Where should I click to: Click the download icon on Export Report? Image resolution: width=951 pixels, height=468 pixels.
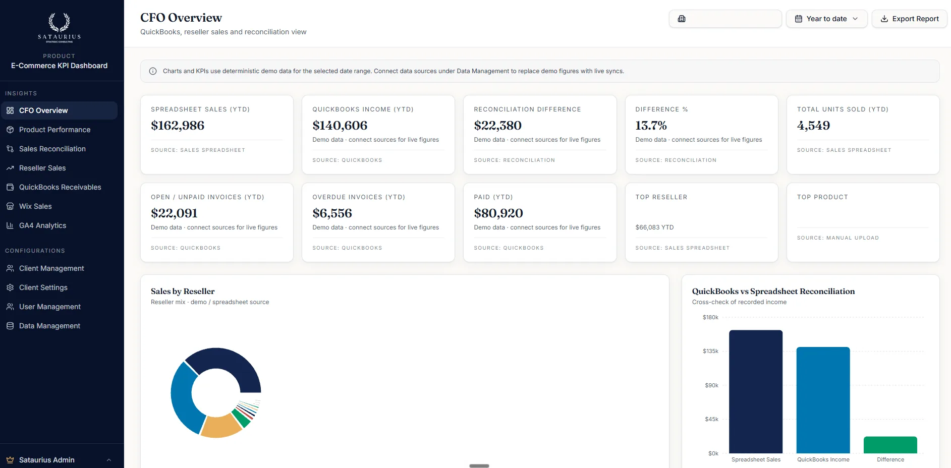(884, 19)
